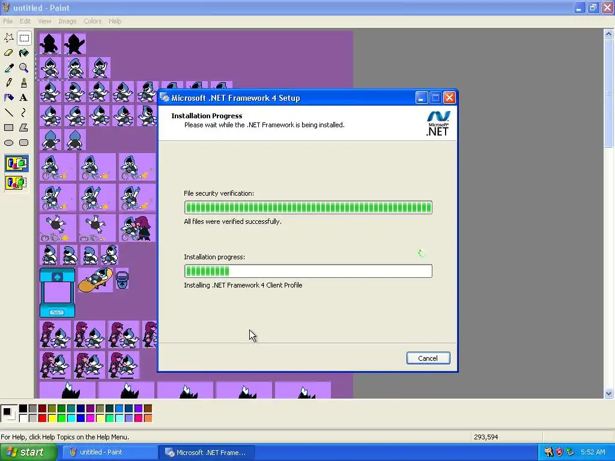
Task: Activate the Pick Color eyedropper tool
Action: (8, 68)
